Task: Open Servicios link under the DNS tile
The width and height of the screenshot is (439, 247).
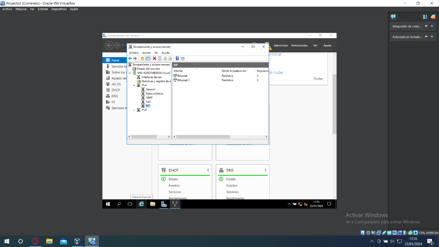Action: point(233,192)
